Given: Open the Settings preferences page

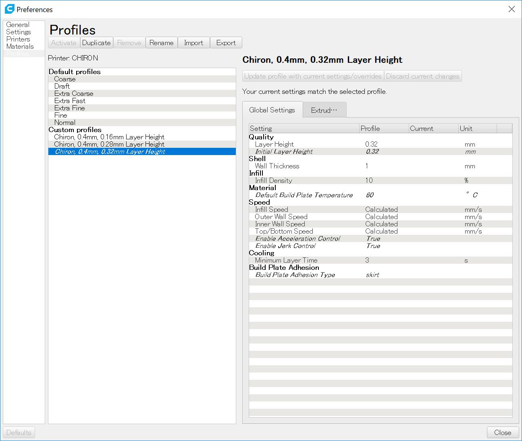Looking at the screenshot, I should [x=24, y=32].
